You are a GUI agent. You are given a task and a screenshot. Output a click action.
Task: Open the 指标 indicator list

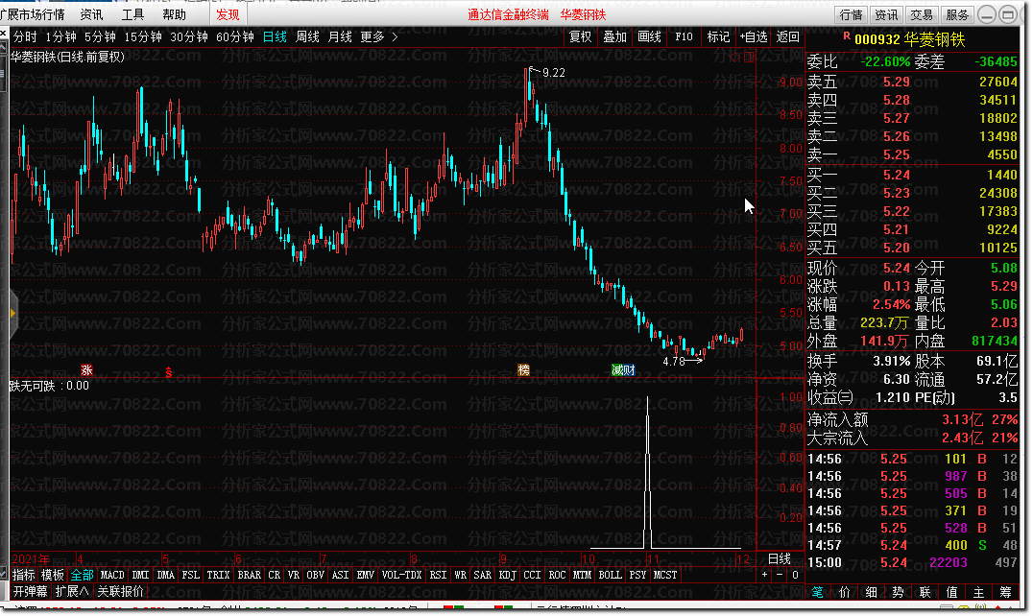pos(24,575)
